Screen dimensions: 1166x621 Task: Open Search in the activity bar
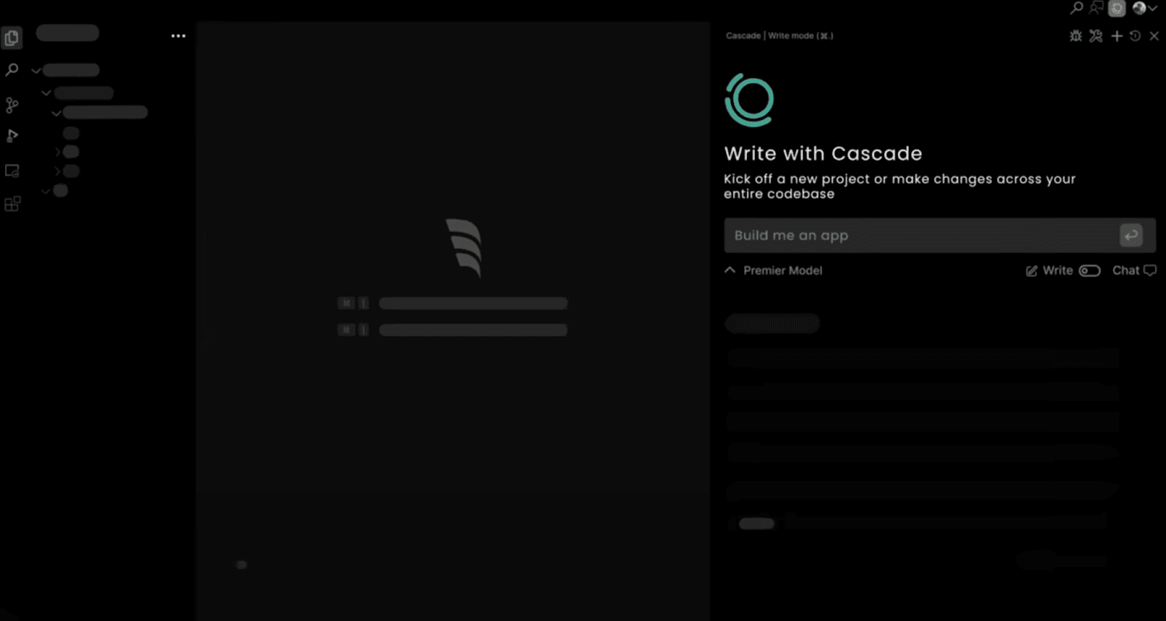pyautogui.click(x=12, y=70)
